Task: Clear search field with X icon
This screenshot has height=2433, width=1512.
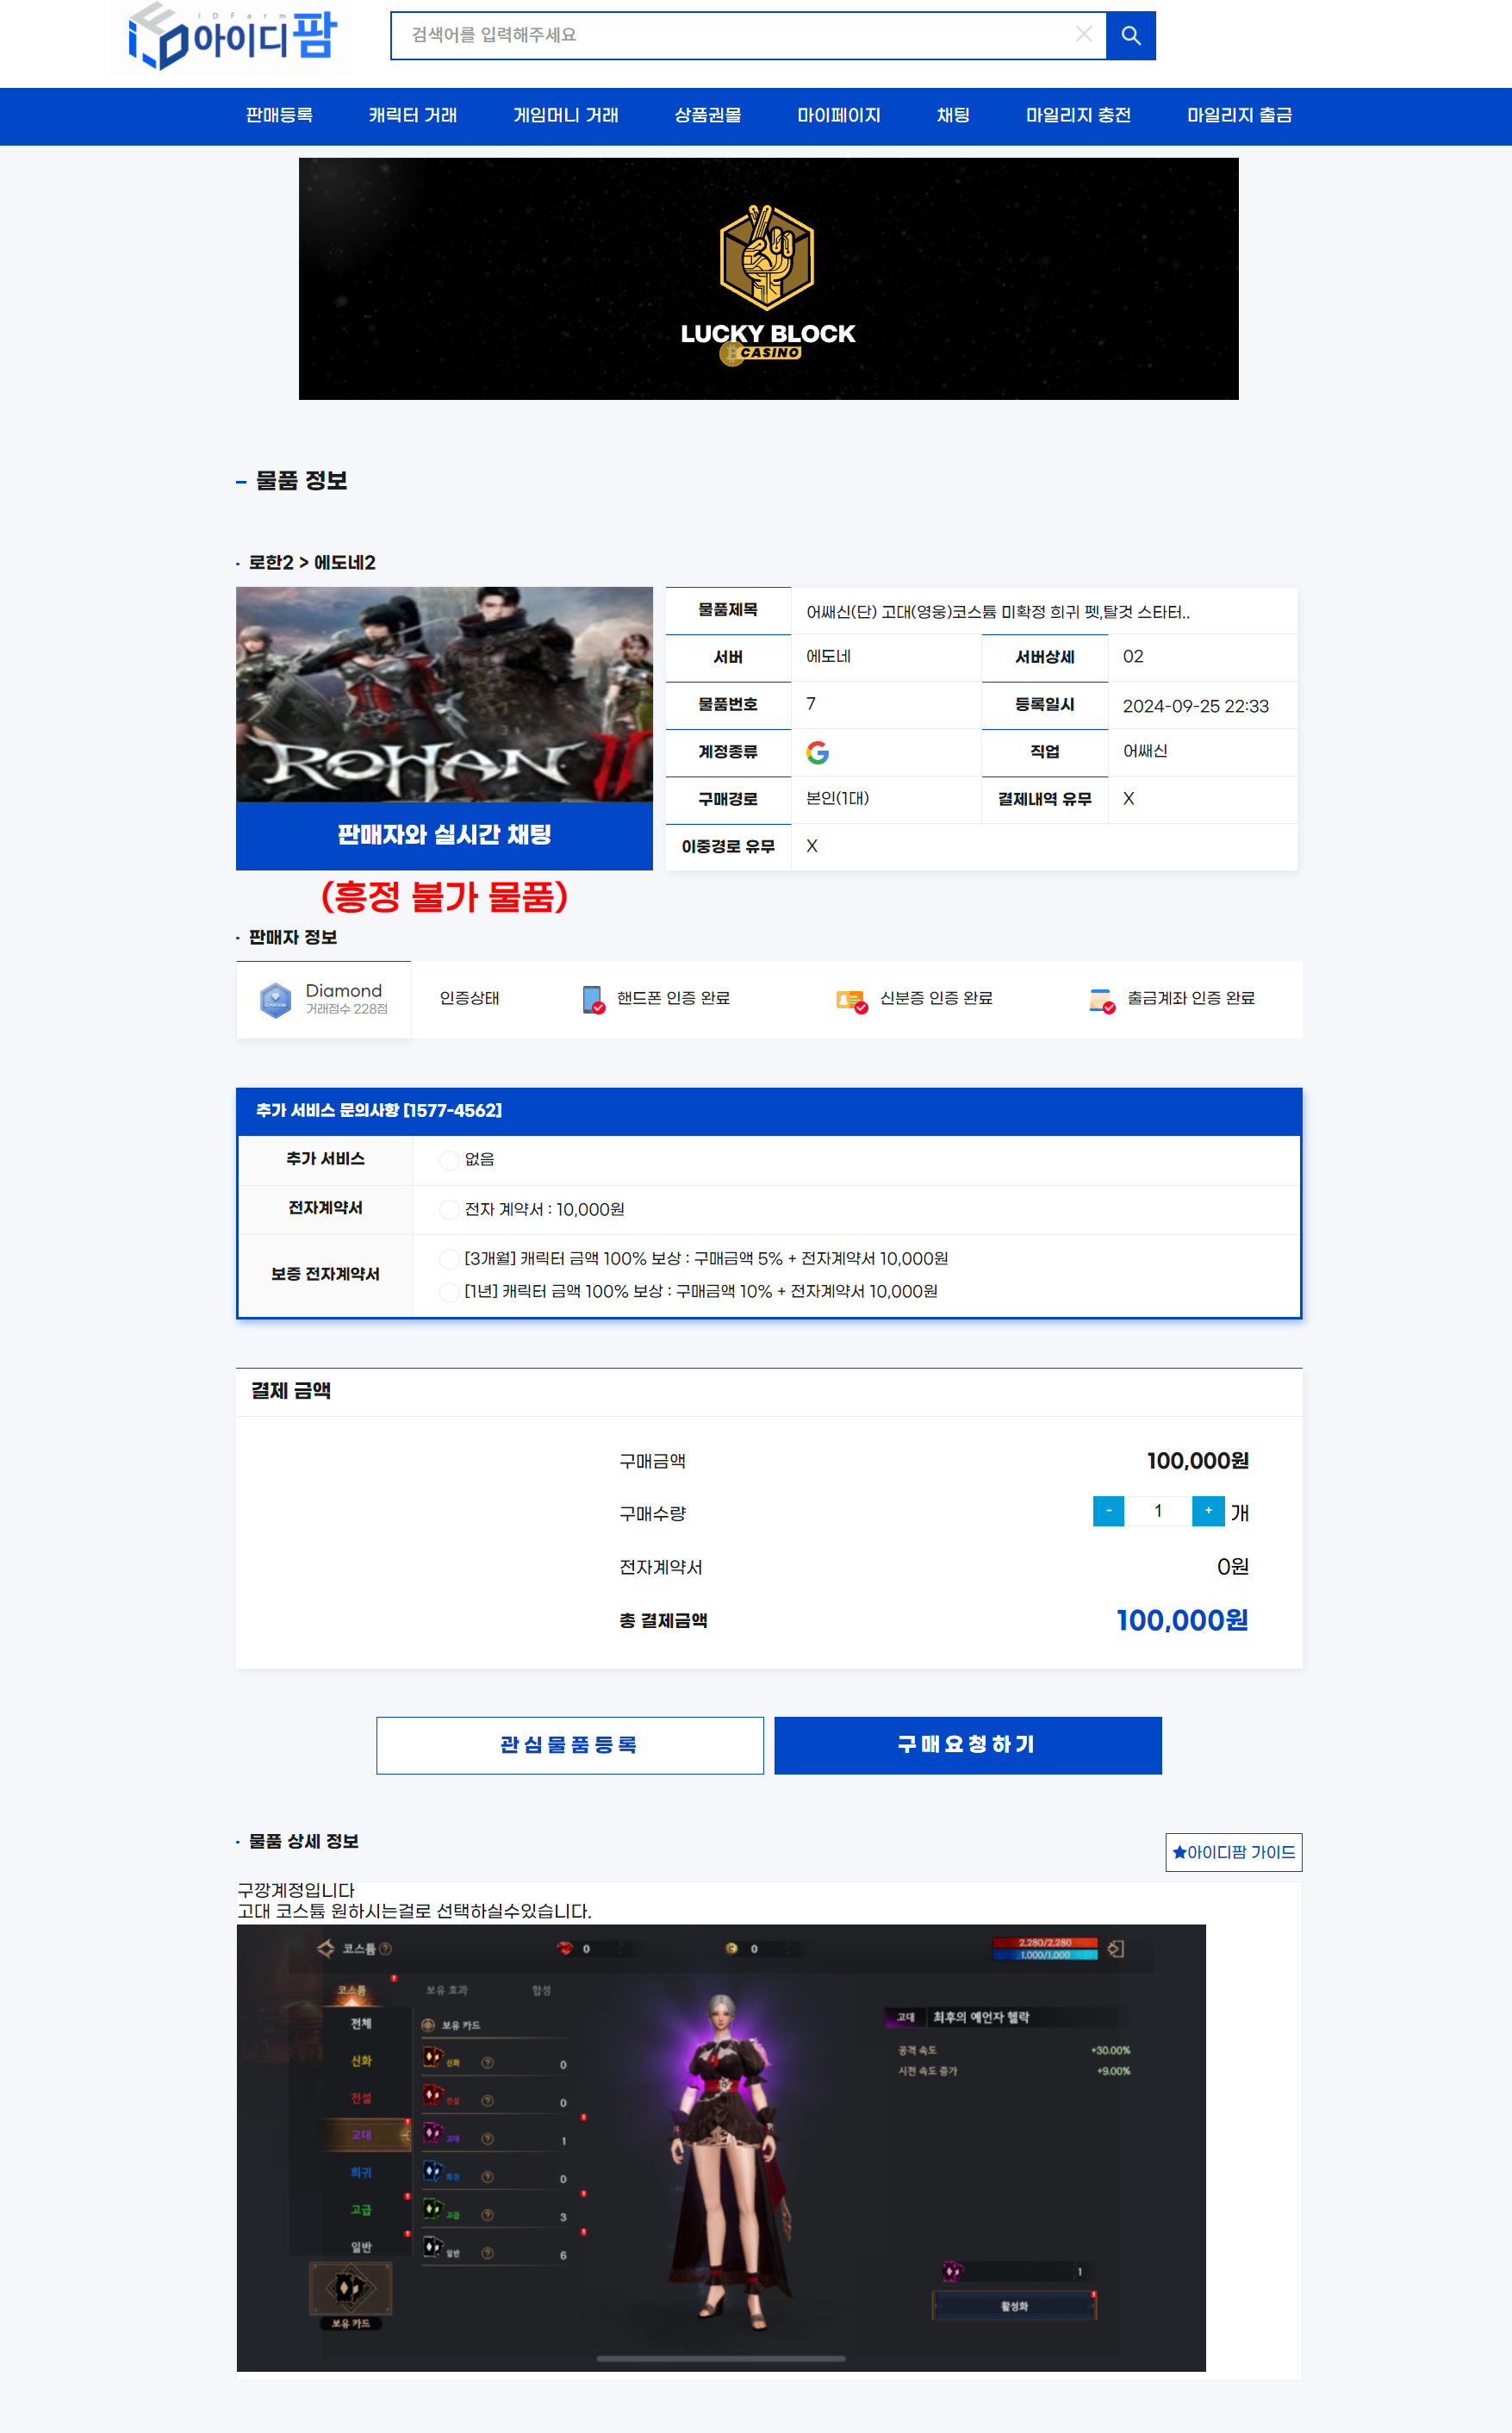Action: click(1083, 35)
